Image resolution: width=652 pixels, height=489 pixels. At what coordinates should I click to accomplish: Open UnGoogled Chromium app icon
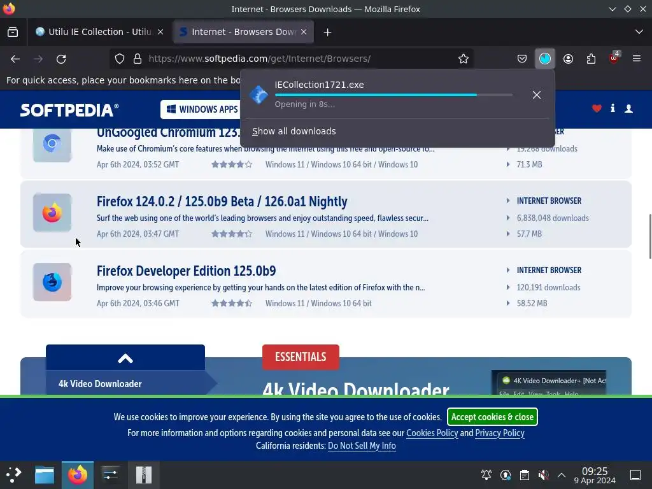(52, 145)
